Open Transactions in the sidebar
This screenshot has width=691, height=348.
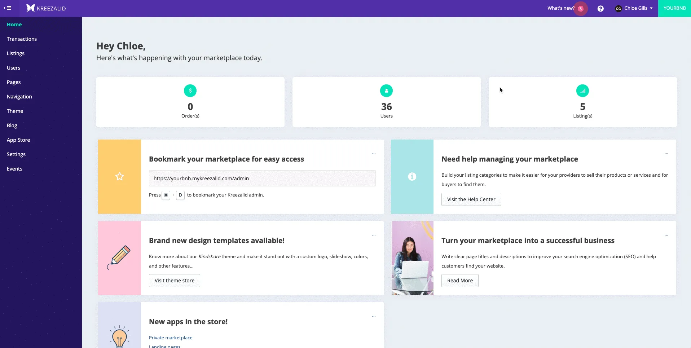click(x=22, y=39)
